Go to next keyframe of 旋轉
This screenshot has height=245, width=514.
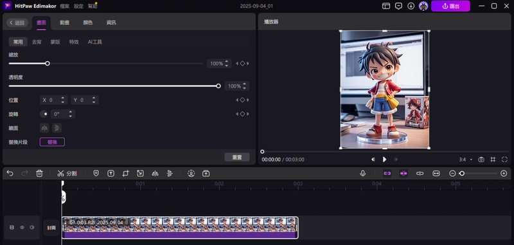(x=248, y=114)
